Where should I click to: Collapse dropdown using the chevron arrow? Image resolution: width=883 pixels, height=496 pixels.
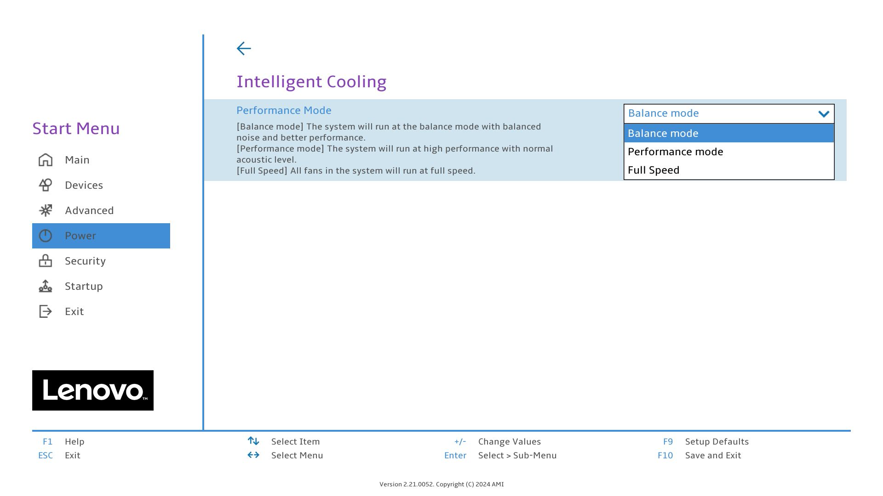click(x=824, y=114)
